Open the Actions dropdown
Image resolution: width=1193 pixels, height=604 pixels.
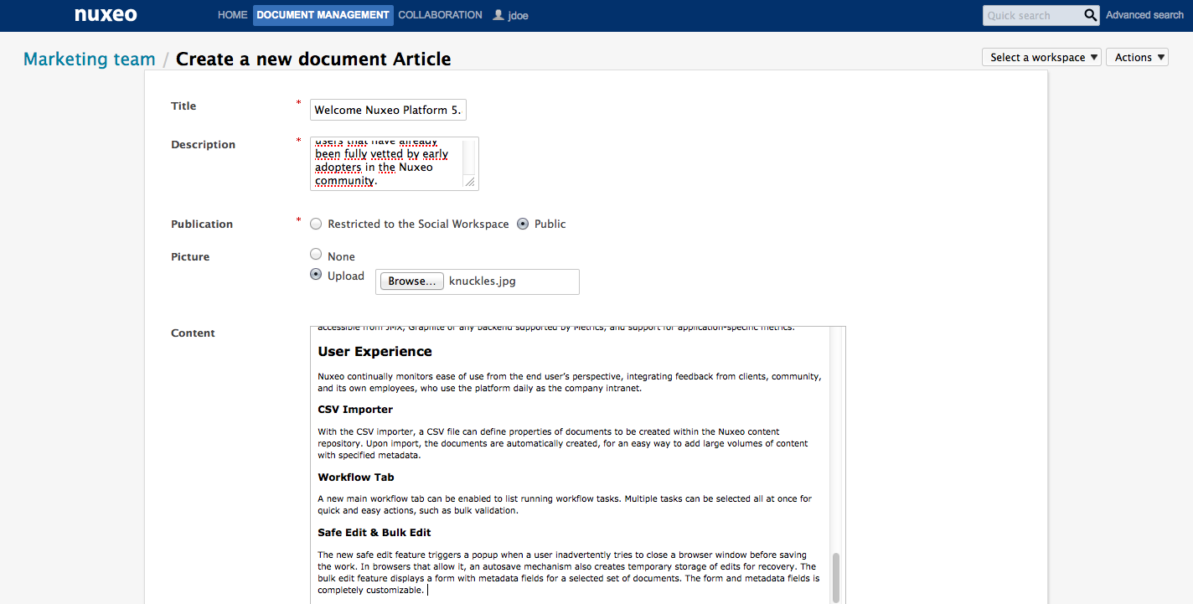[x=1137, y=57]
